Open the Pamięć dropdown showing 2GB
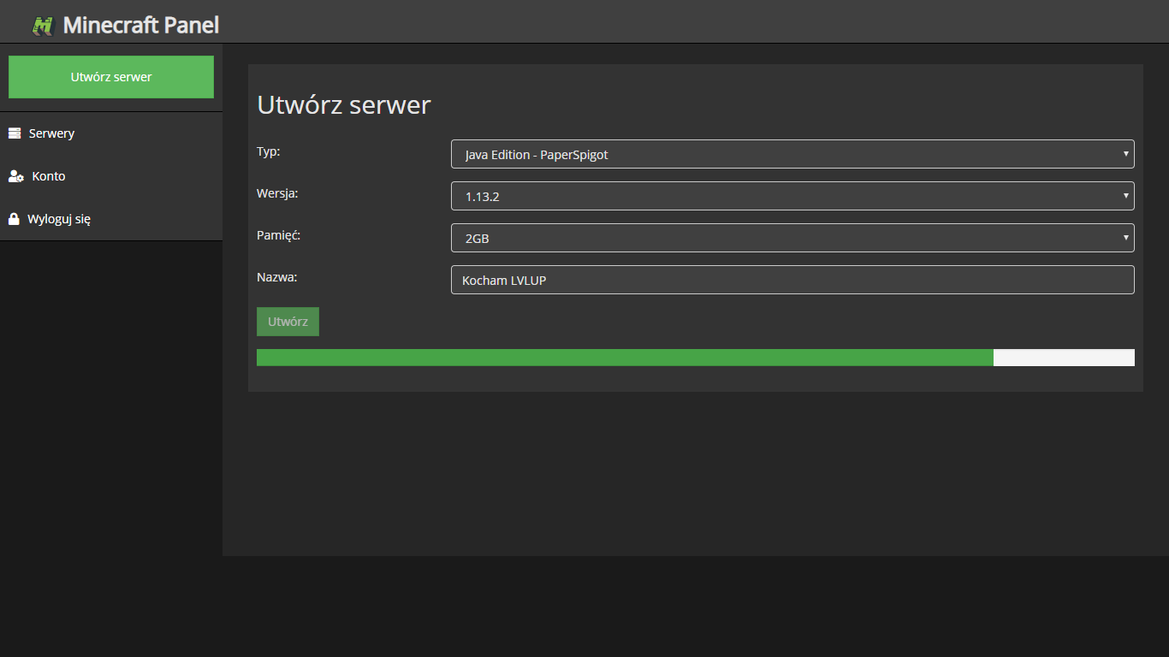The image size is (1169, 657). click(x=770, y=238)
